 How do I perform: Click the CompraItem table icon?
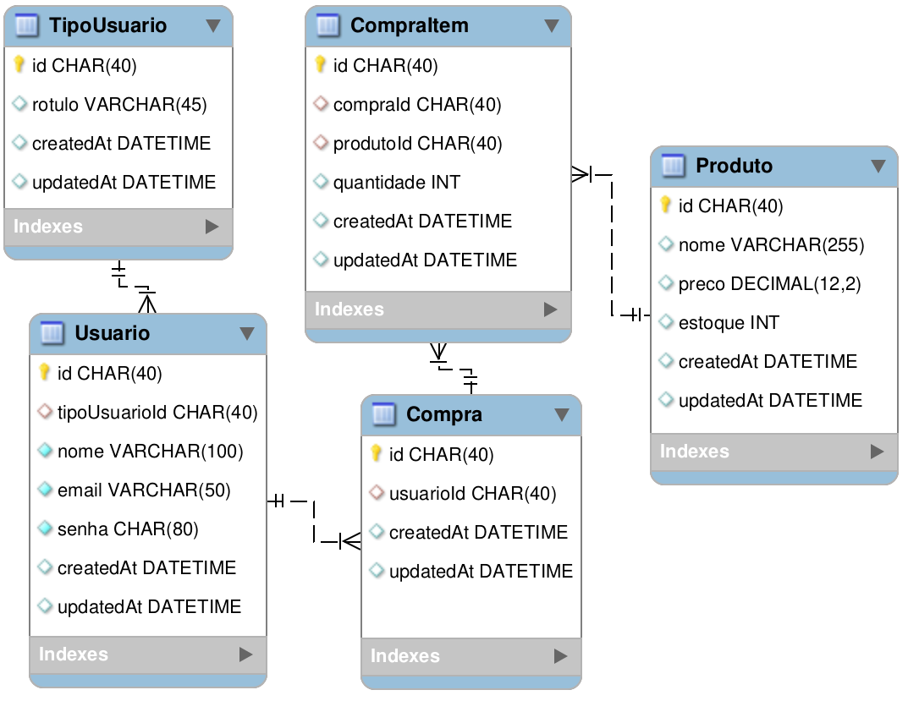coord(327,25)
